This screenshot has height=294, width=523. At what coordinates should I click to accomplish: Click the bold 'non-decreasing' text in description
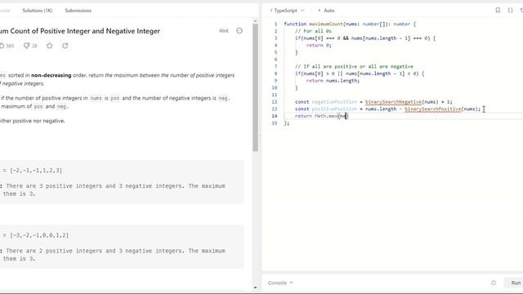(x=51, y=75)
